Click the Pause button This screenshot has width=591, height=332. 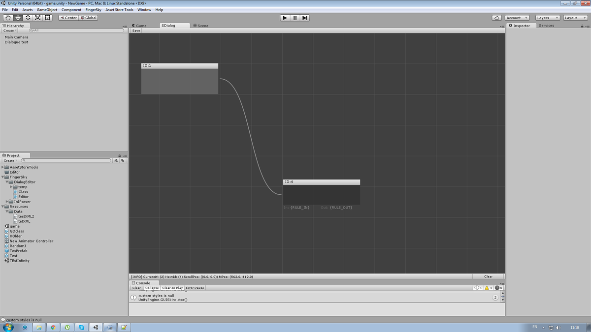295,18
